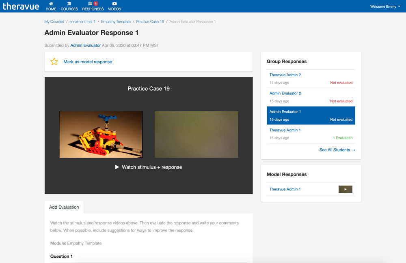Click the Admin Evaluator Response 1 heading
The width and height of the screenshot is (406, 263).
point(91,33)
